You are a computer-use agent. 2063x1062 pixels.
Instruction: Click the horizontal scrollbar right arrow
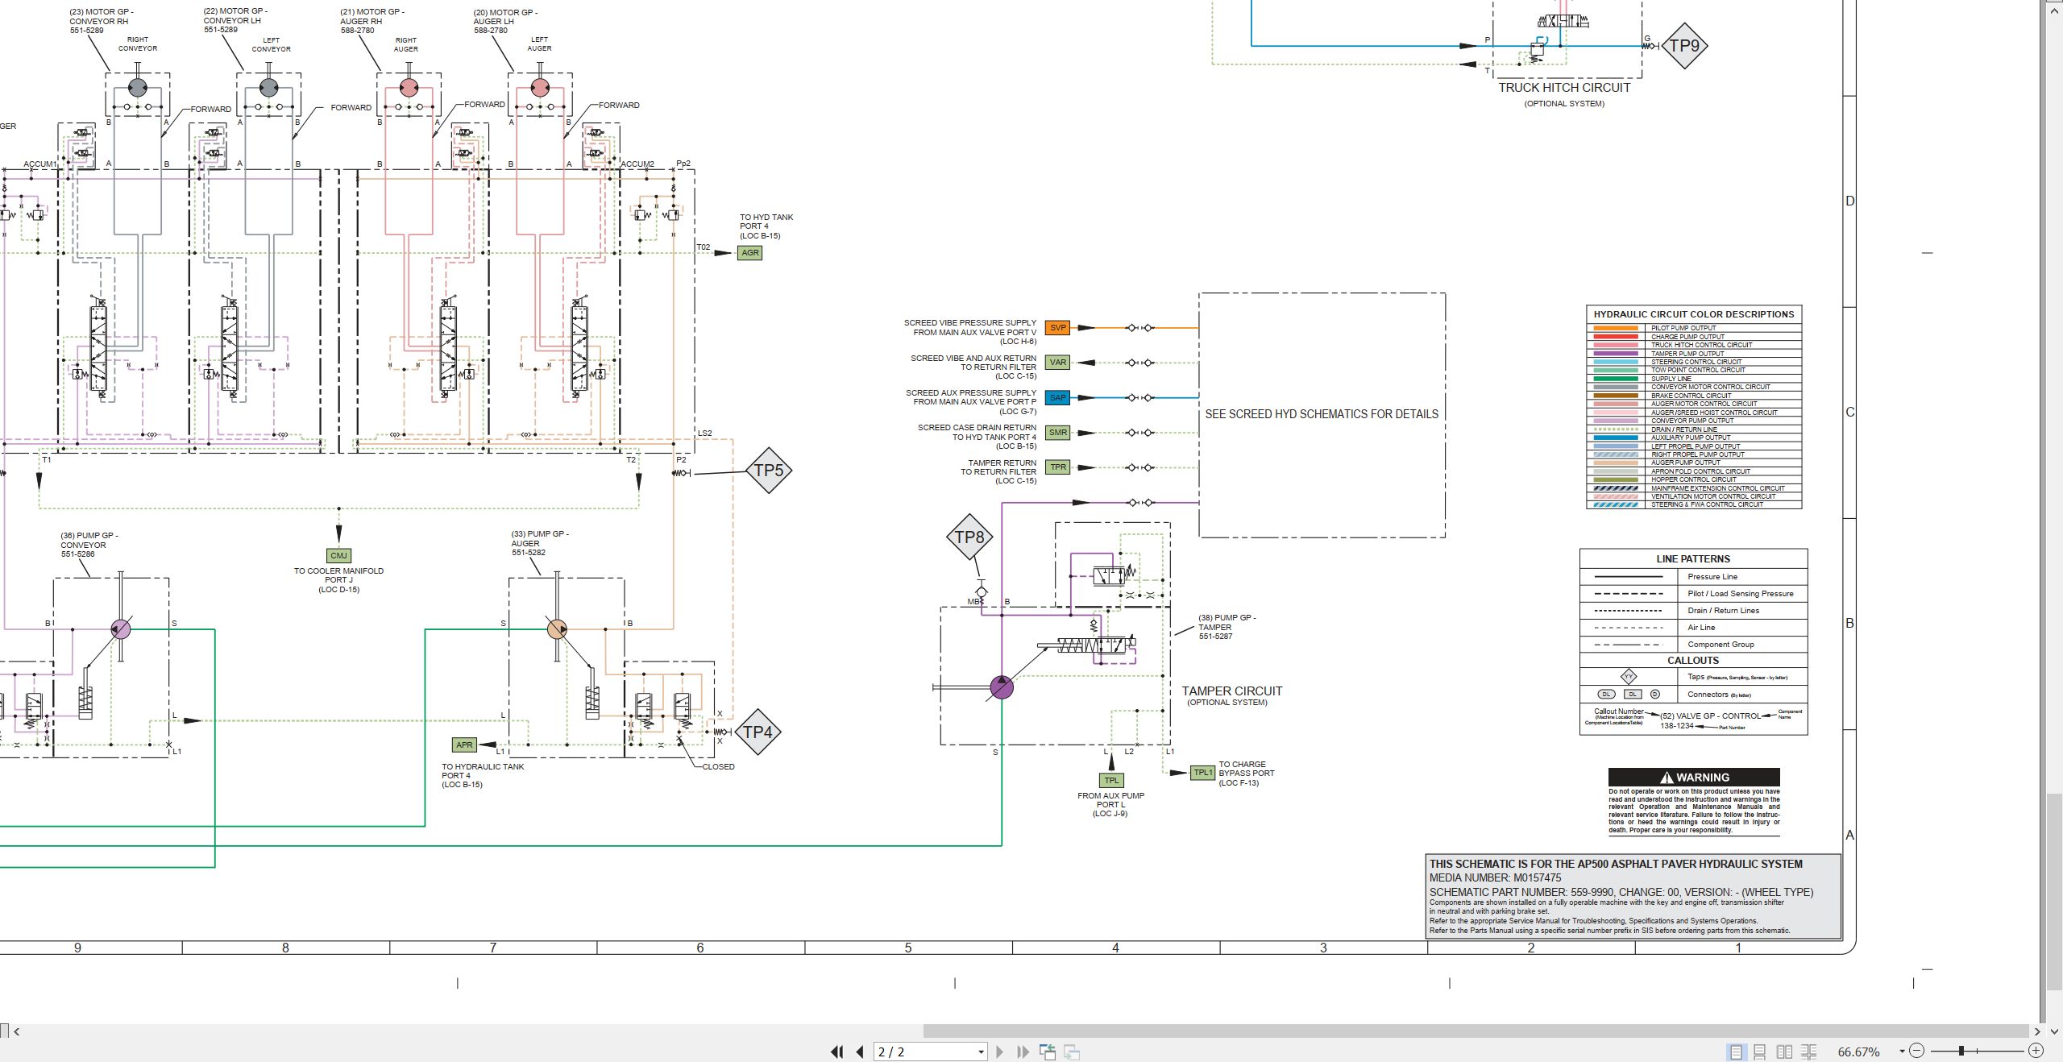[x=2037, y=1031]
